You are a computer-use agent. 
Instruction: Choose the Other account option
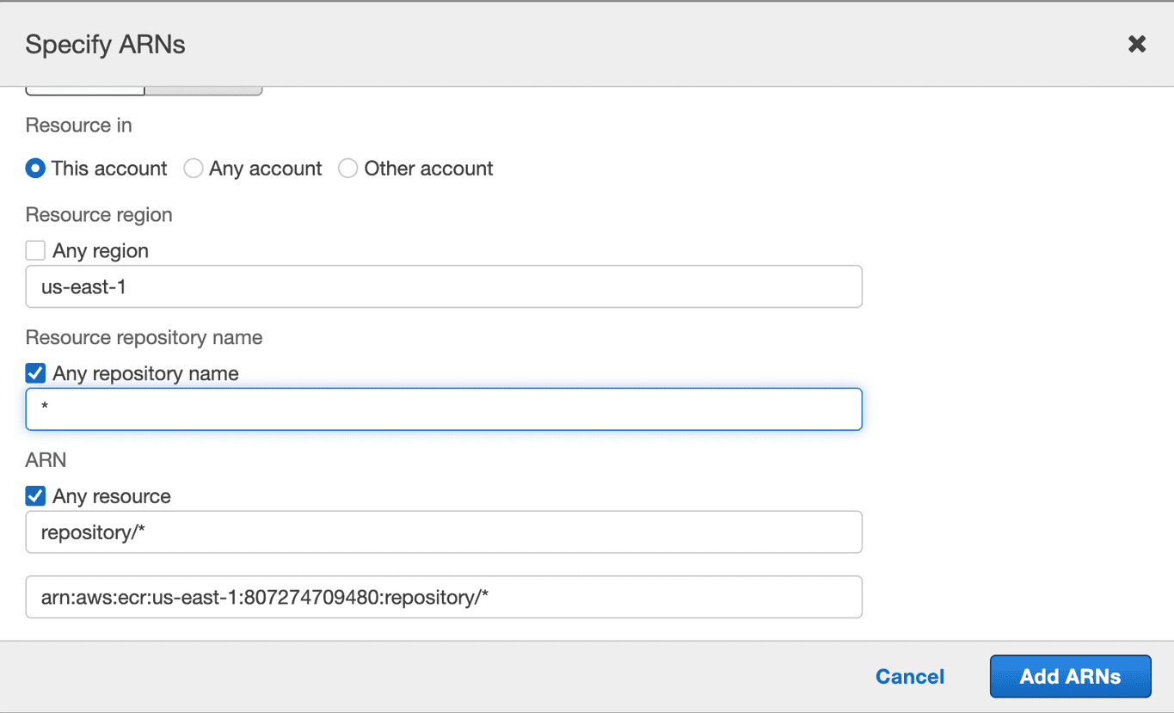click(347, 169)
